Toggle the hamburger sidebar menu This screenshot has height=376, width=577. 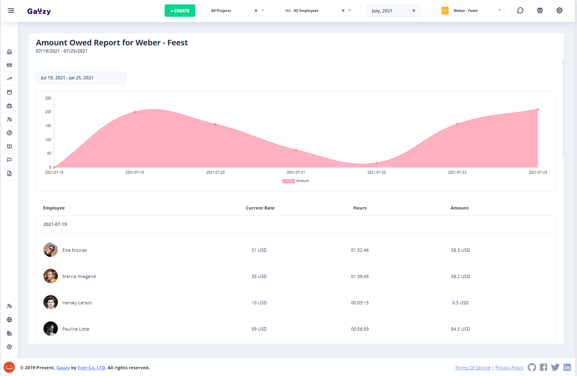point(11,11)
